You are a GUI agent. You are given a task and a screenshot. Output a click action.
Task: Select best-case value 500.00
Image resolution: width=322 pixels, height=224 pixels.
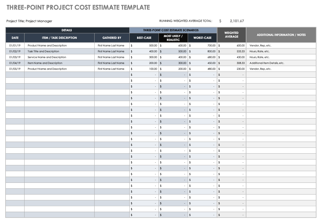(144, 46)
